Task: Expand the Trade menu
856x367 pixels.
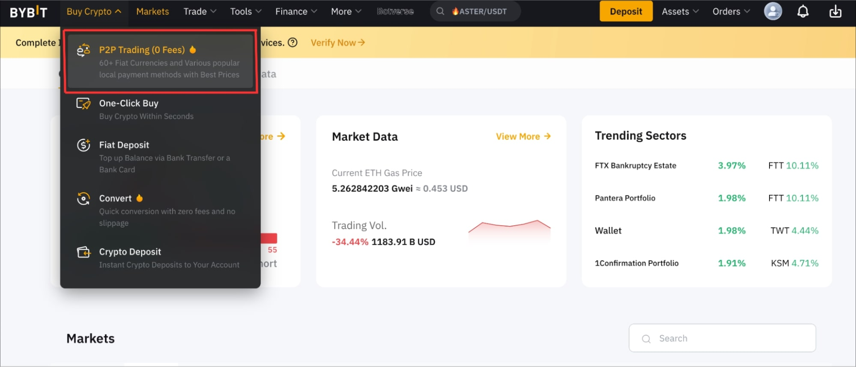Action: tap(200, 12)
